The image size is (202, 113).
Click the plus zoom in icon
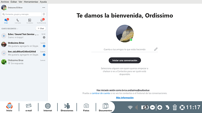[x=160, y=107]
